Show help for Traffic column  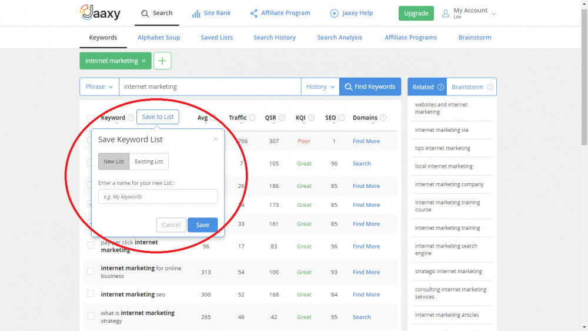[x=252, y=118]
